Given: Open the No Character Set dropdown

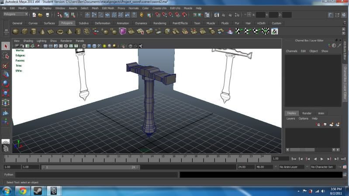Looking at the screenshot, I should 323,167.
